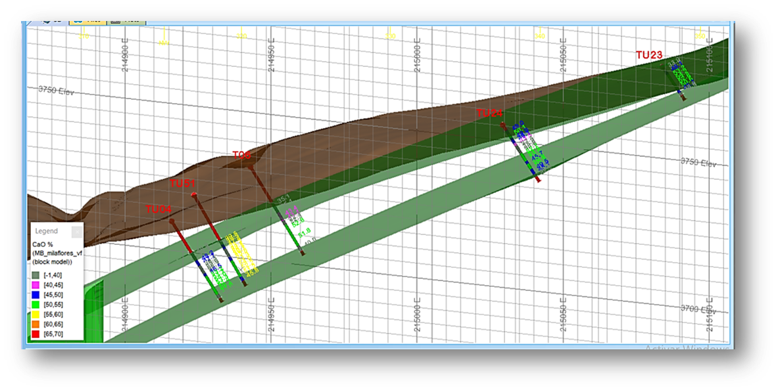Click the '45.7' assay value on TU24

coord(539,155)
